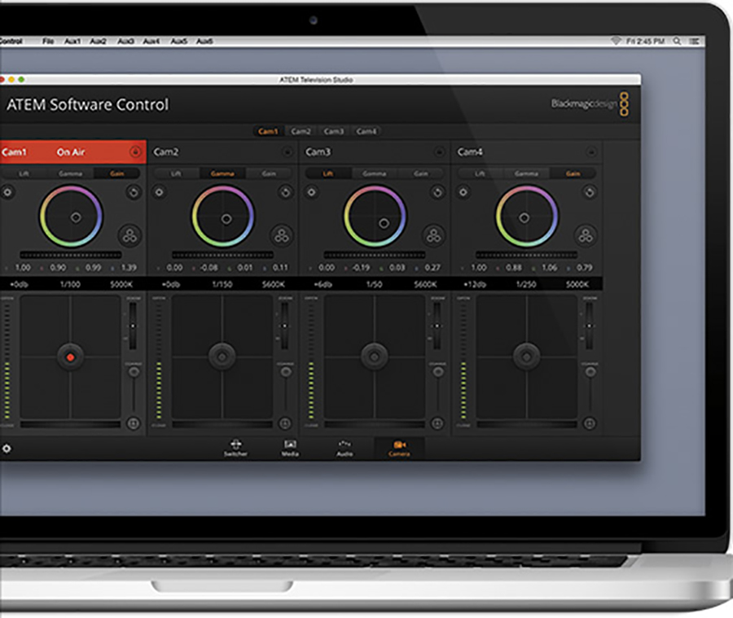
Task: Click Cam2 coarse slider knob
Action: click(286, 371)
